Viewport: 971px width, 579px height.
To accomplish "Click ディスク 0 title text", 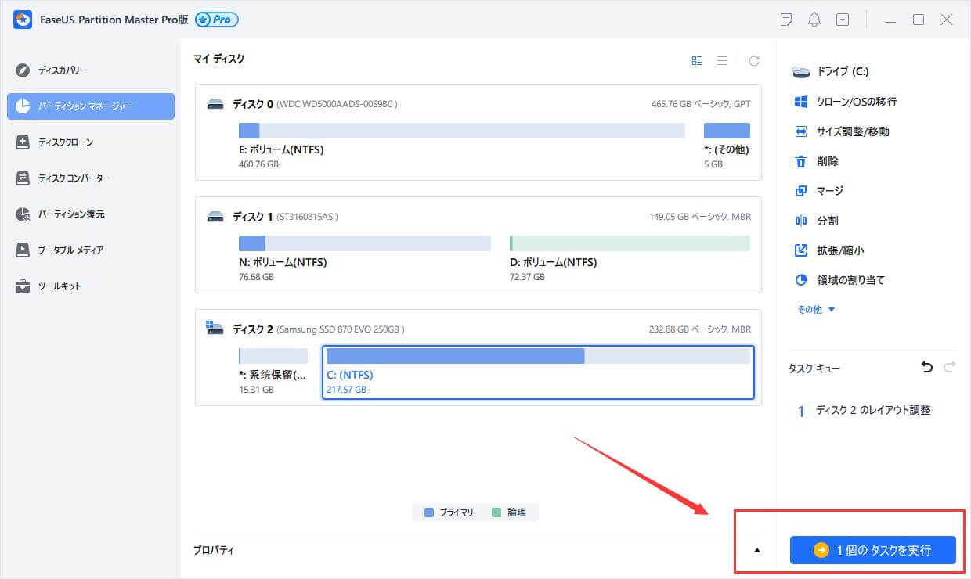I will (253, 104).
